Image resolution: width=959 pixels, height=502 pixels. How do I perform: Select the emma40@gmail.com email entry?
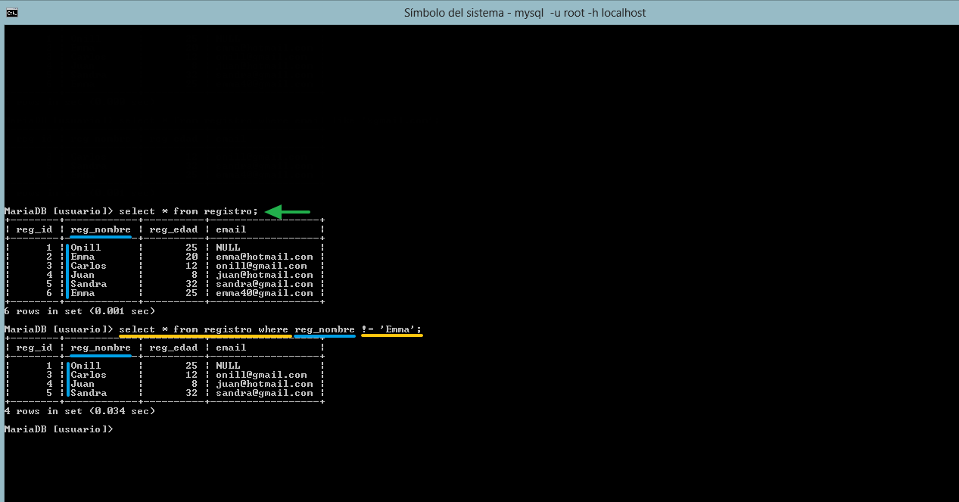(x=264, y=293)
